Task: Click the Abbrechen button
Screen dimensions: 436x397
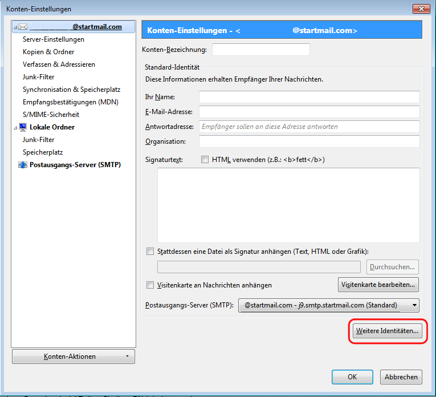Action: pos(401,377)
